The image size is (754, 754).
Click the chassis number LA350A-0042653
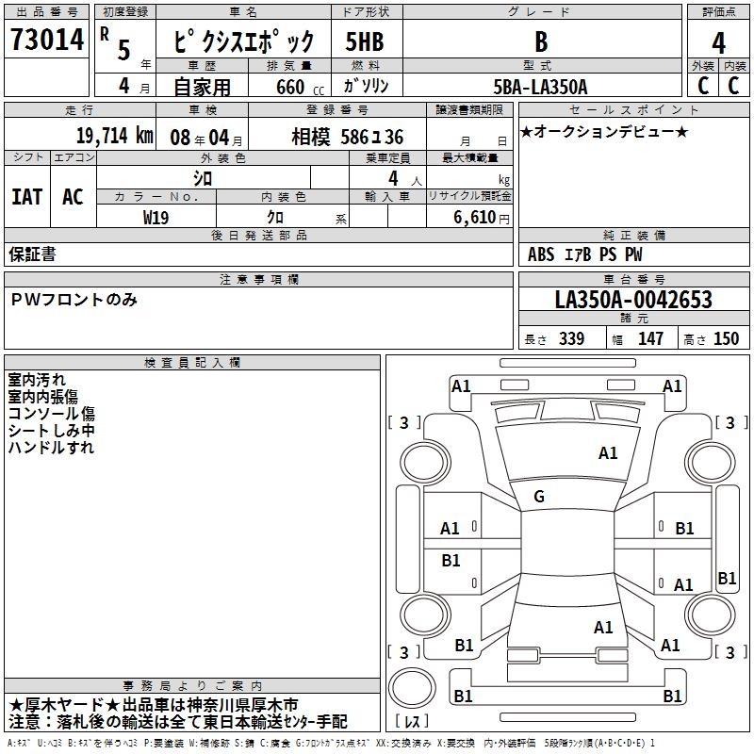click(x=633, y=300)
